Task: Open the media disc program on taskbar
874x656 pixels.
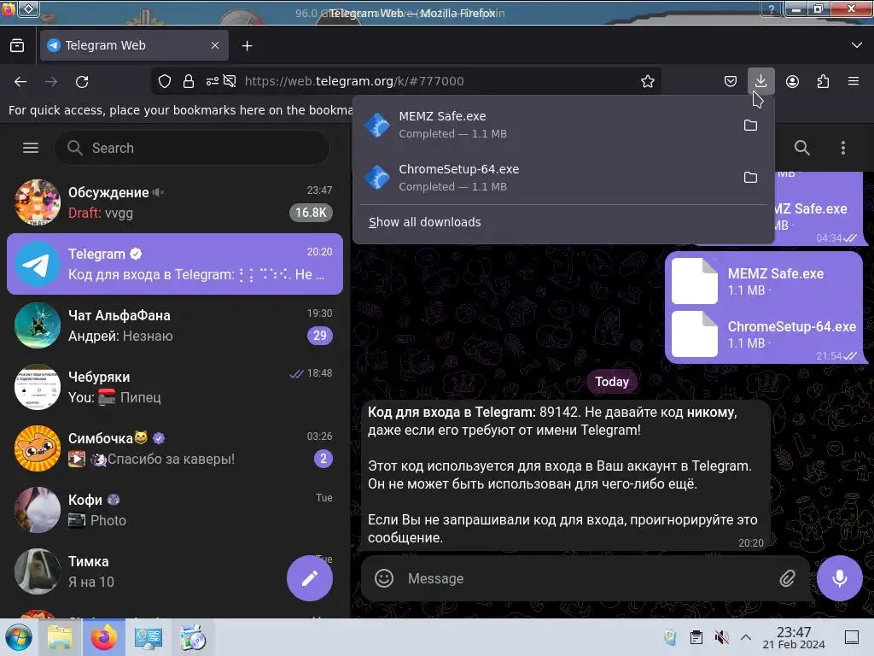Action: coord(193,637)
